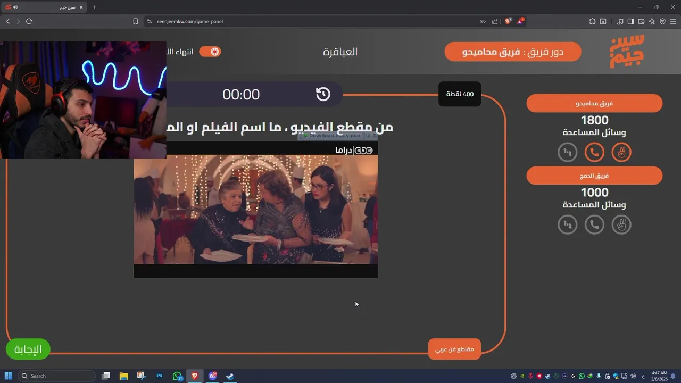Screen dimensions: 681x383
Task: Click the address bar URL seenjeemkw.com/game-panel
Action: tap(190, 21)
